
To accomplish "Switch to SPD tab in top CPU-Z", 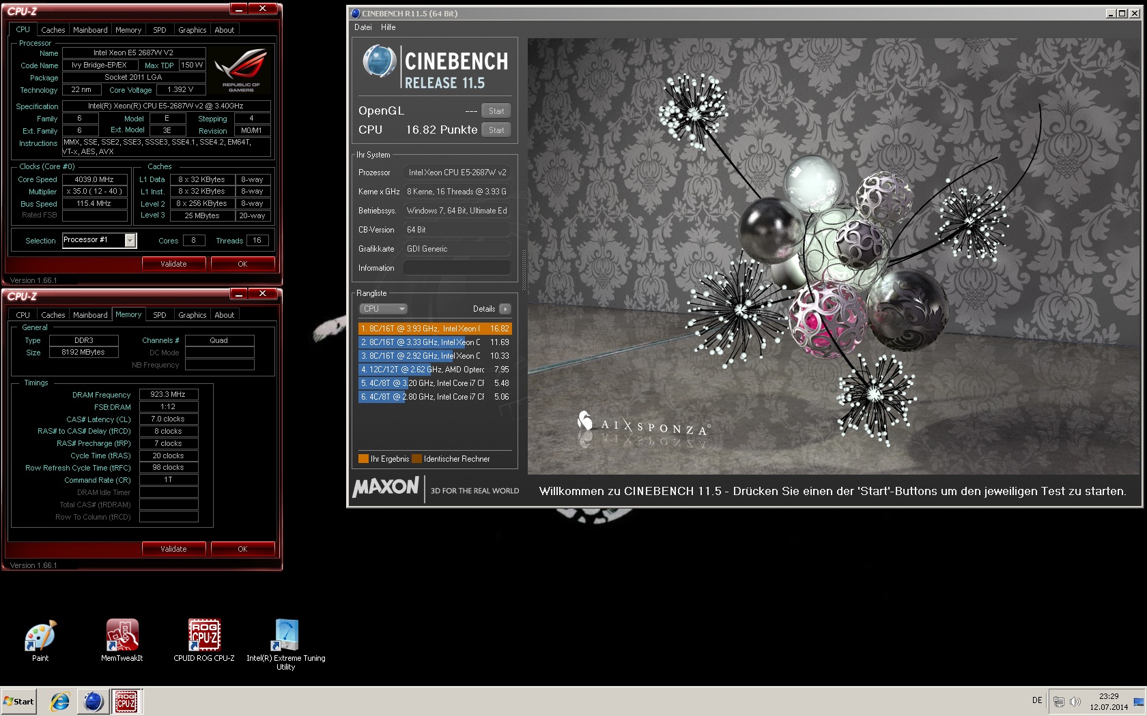I will click(160, 30).
